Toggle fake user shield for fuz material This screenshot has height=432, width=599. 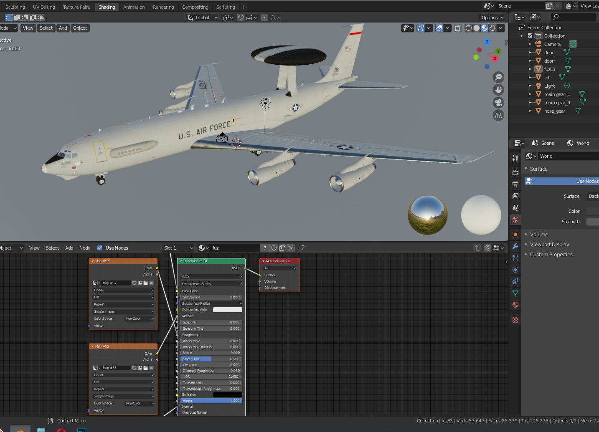(274, 248)
